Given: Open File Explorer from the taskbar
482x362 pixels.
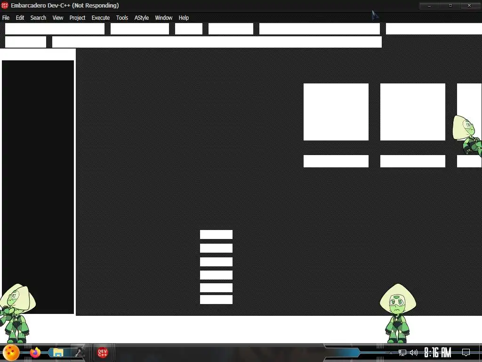Looking at the screenshot, I should coord(58,353).
